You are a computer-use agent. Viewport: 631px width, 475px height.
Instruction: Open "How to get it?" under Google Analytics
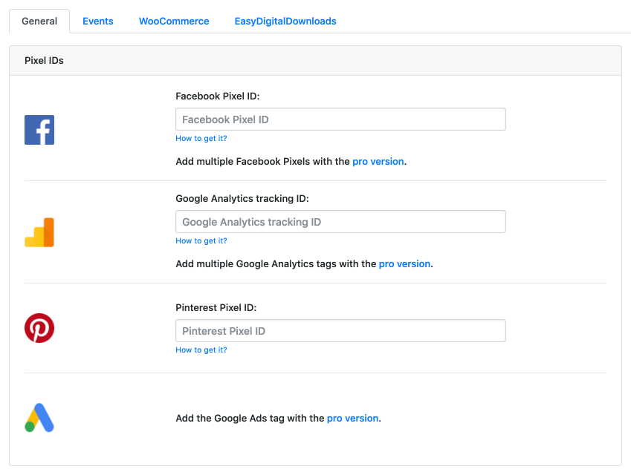[201, 241]
